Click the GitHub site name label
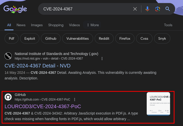Image resolution: width=183 pixels, height=126 pixels. [20, 95]
